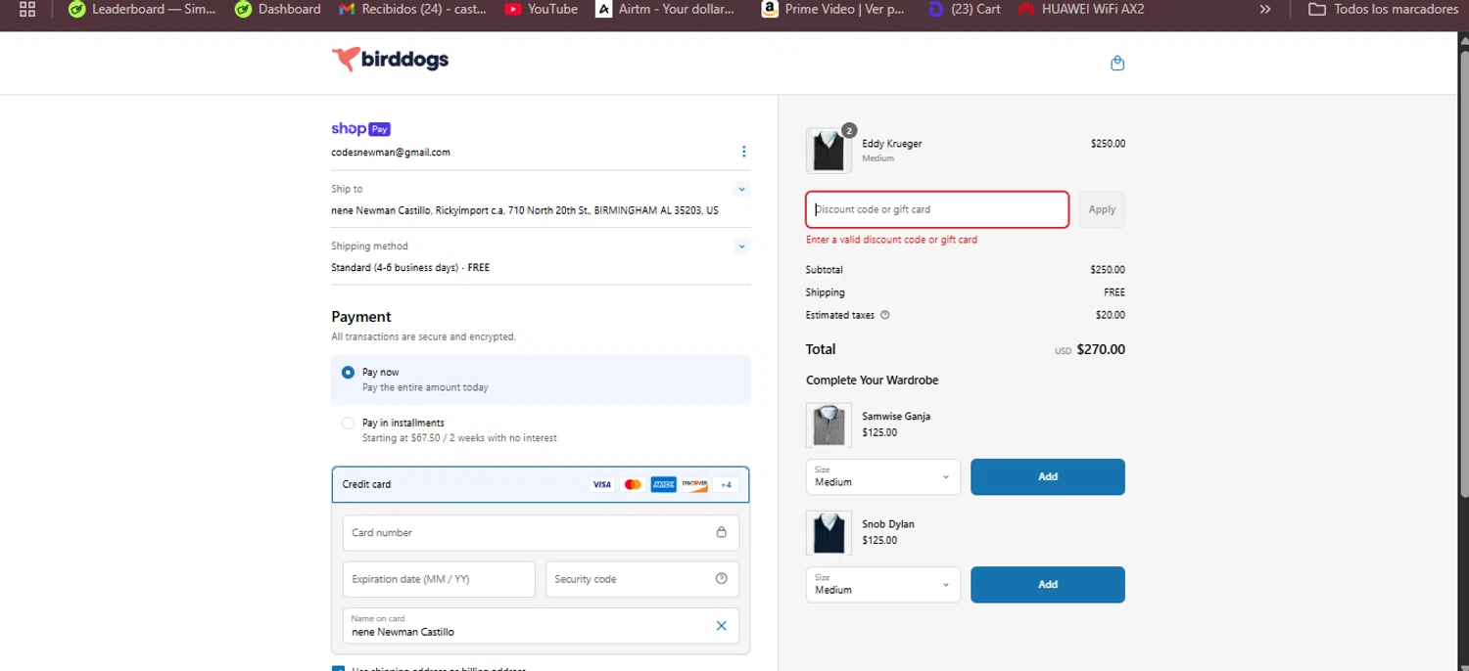Click the Discover card icon

click(694, 484)
